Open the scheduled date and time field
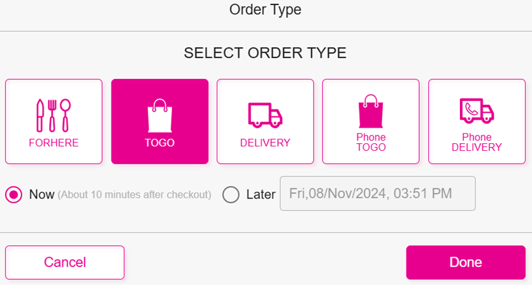 tap(378, 193)
